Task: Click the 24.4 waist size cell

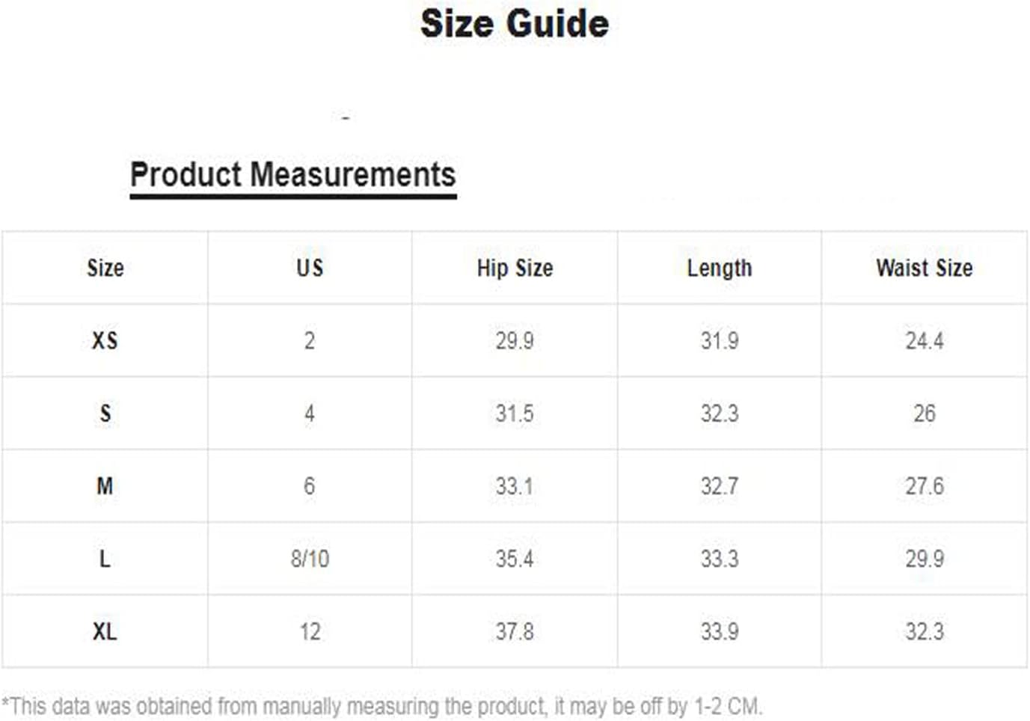Action: pos(925,340)
